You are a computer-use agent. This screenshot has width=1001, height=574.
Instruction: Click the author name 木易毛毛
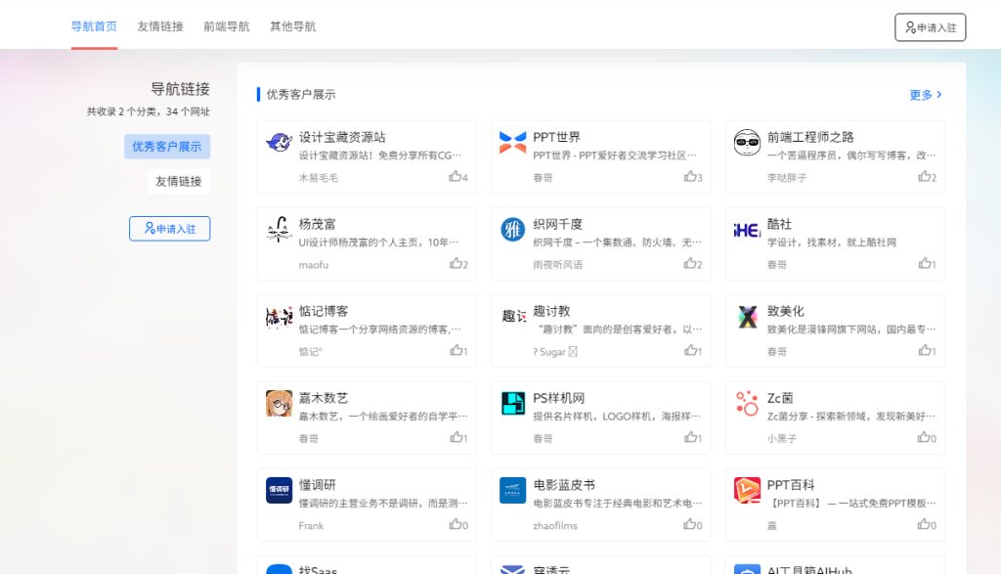319,178
